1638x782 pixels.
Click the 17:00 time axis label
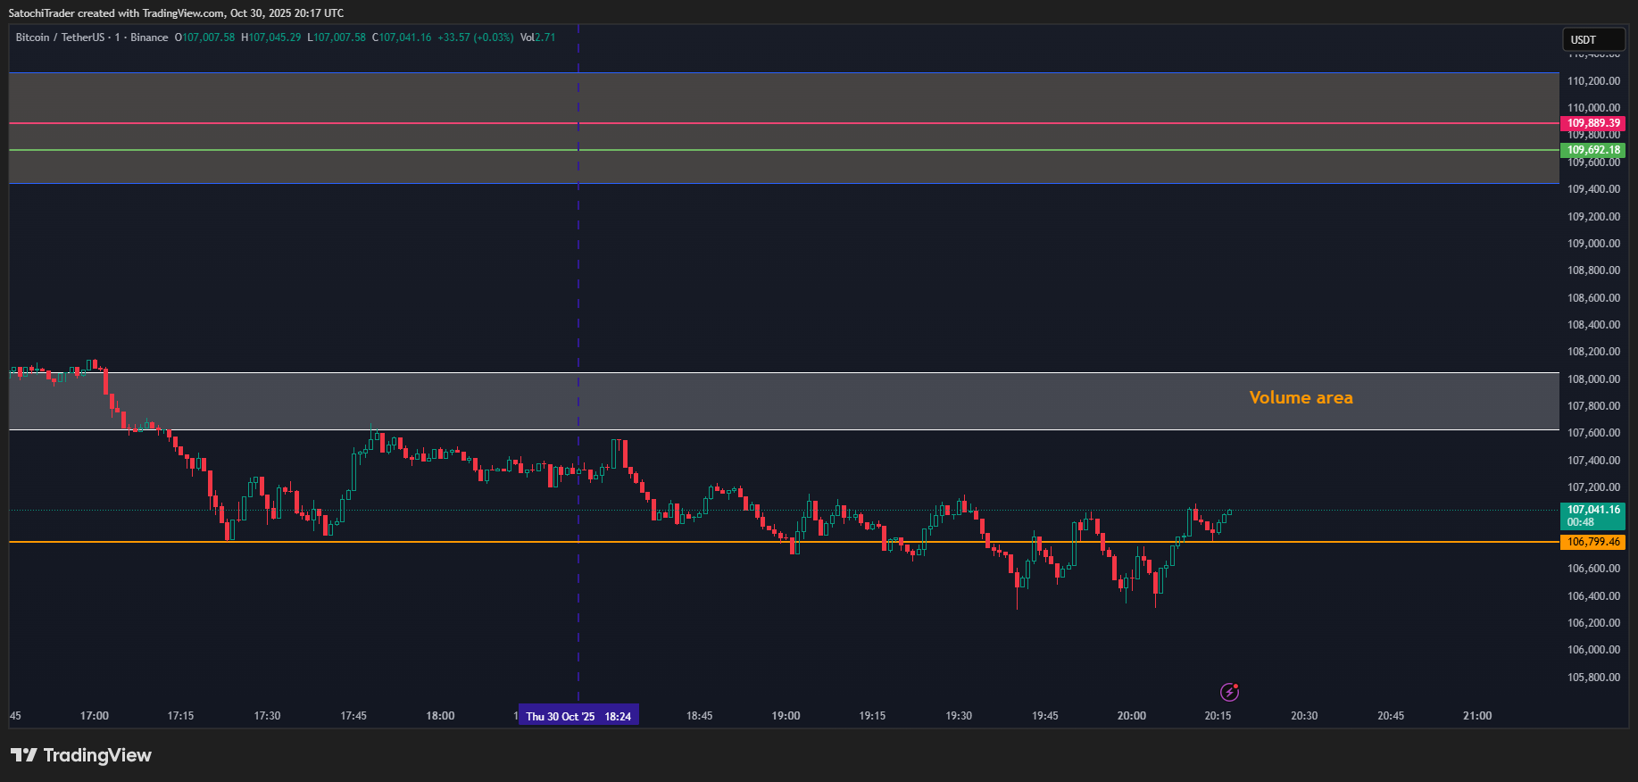(95, 716)
